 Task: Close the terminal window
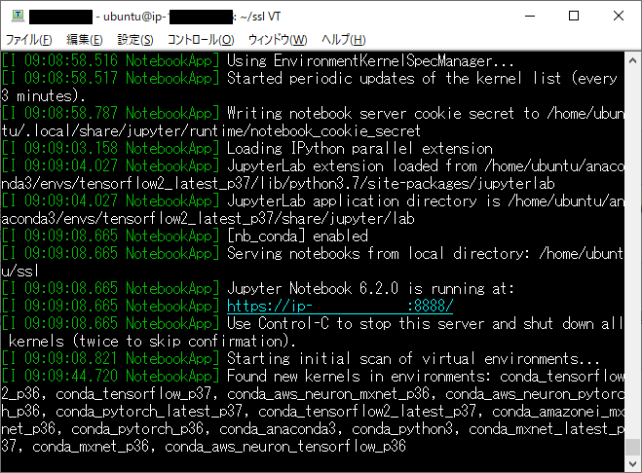click(x=619, y=17)
